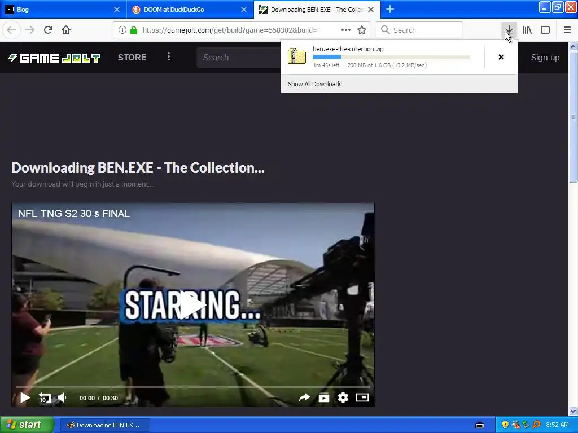Open Game Jolt vertical three-dot menu
The height and width of the screenshot is (433, 578).
(169, 56)
